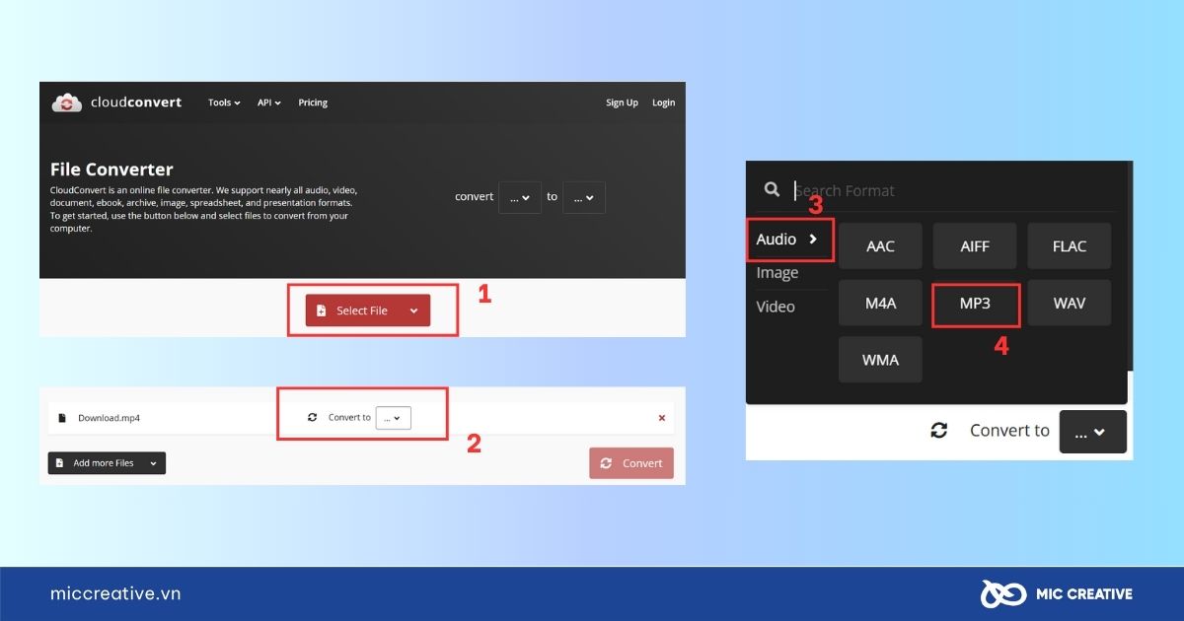Open the Convert to dropdown for Download.mp4
The width and height of the screenshot is (1184, 621).
coord(394,418)
